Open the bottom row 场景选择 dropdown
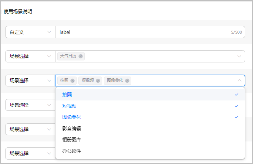Viewport: 253px width, 164px height. click(30, 153)
